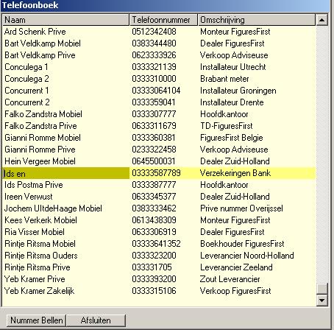Click phone number 0633311679
This screenshot has width=334, height=330.
tap(154, 126)
